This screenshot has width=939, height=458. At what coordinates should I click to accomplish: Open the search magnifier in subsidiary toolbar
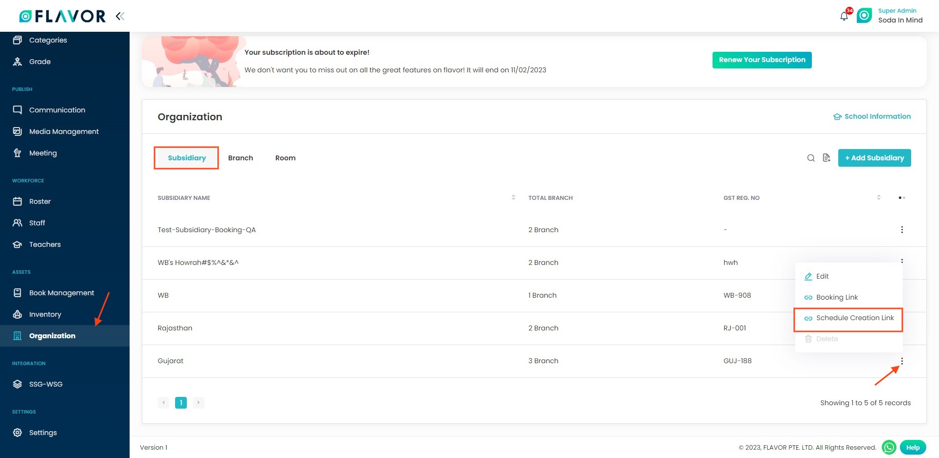coord(811,158)
